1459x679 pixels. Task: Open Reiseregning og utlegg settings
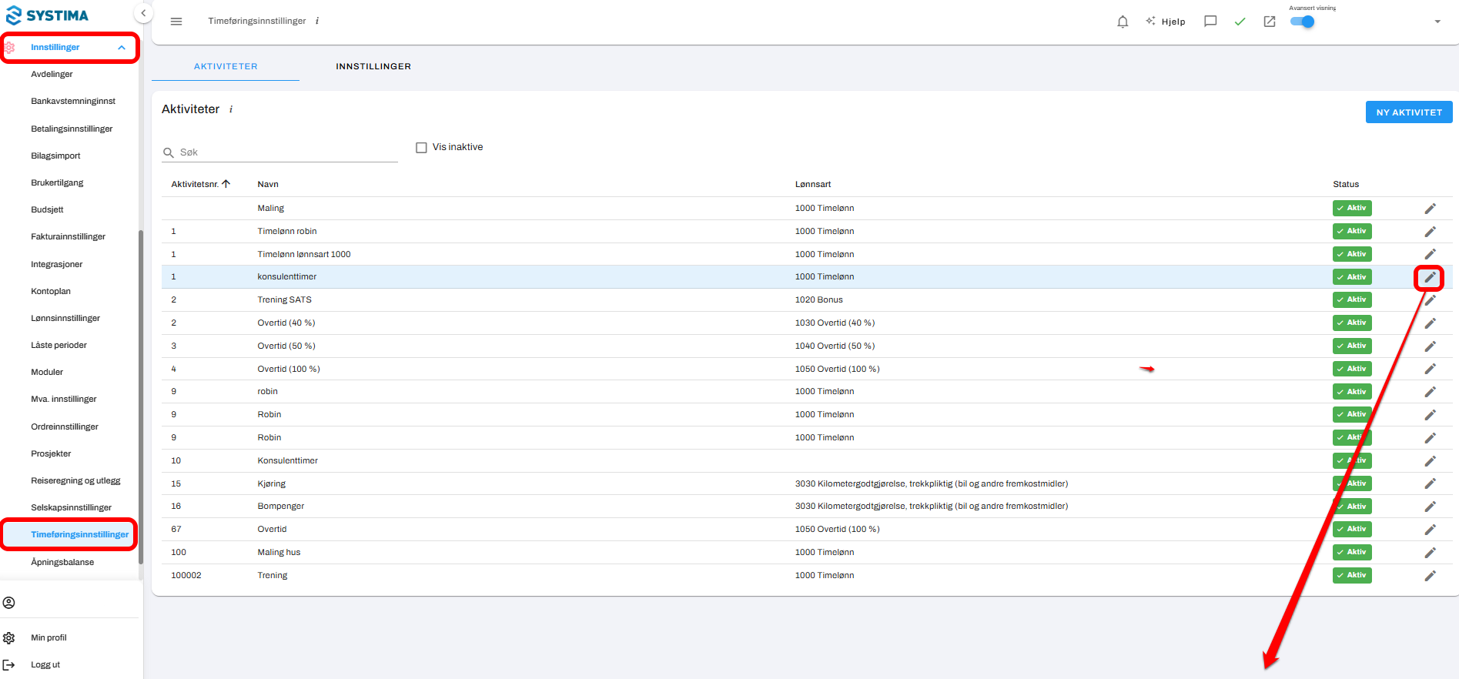(75, 480)
